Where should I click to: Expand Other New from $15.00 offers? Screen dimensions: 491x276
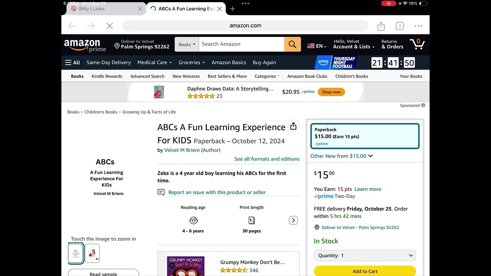(x=341, y=156)
